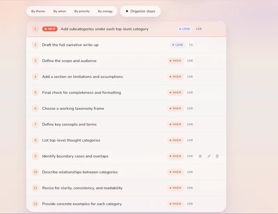278x214 pixels.
Task: Click the Organize steps button
Action: (140, 11)
